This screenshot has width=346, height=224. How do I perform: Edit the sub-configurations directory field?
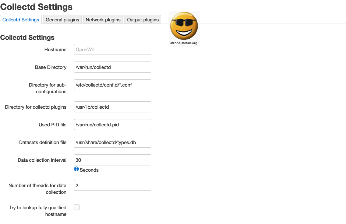tap(112, 85)
